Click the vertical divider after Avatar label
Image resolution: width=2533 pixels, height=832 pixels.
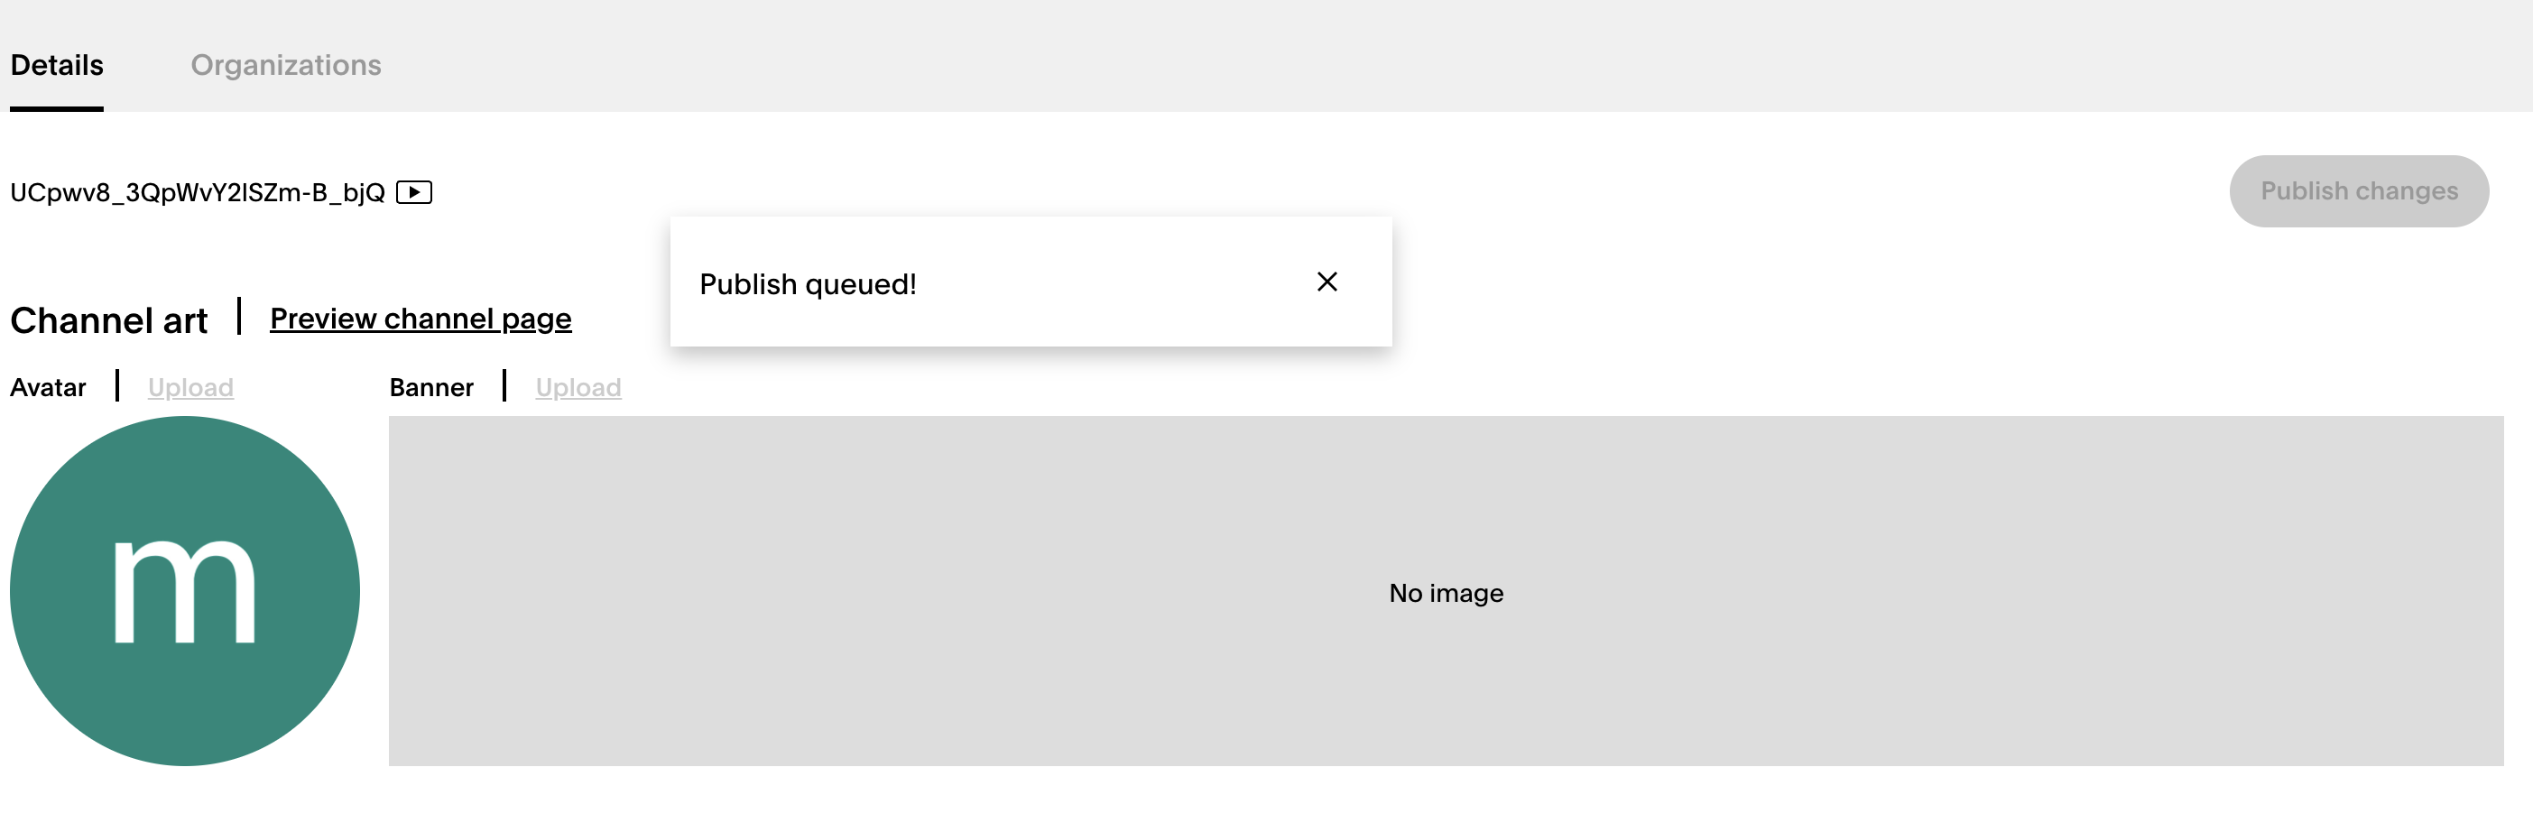(117, 385)
